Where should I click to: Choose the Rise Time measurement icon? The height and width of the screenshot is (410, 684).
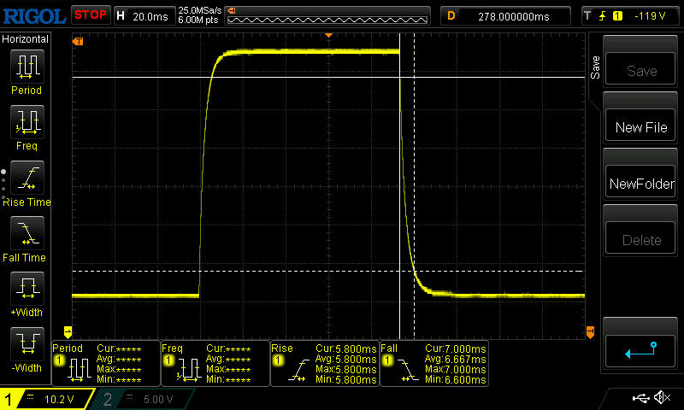[26, 179]
